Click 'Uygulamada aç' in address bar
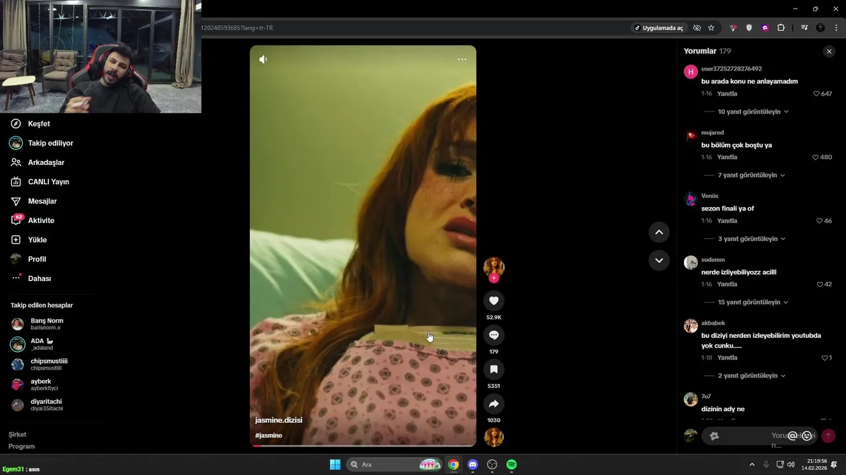 click(x=658, y=28)
